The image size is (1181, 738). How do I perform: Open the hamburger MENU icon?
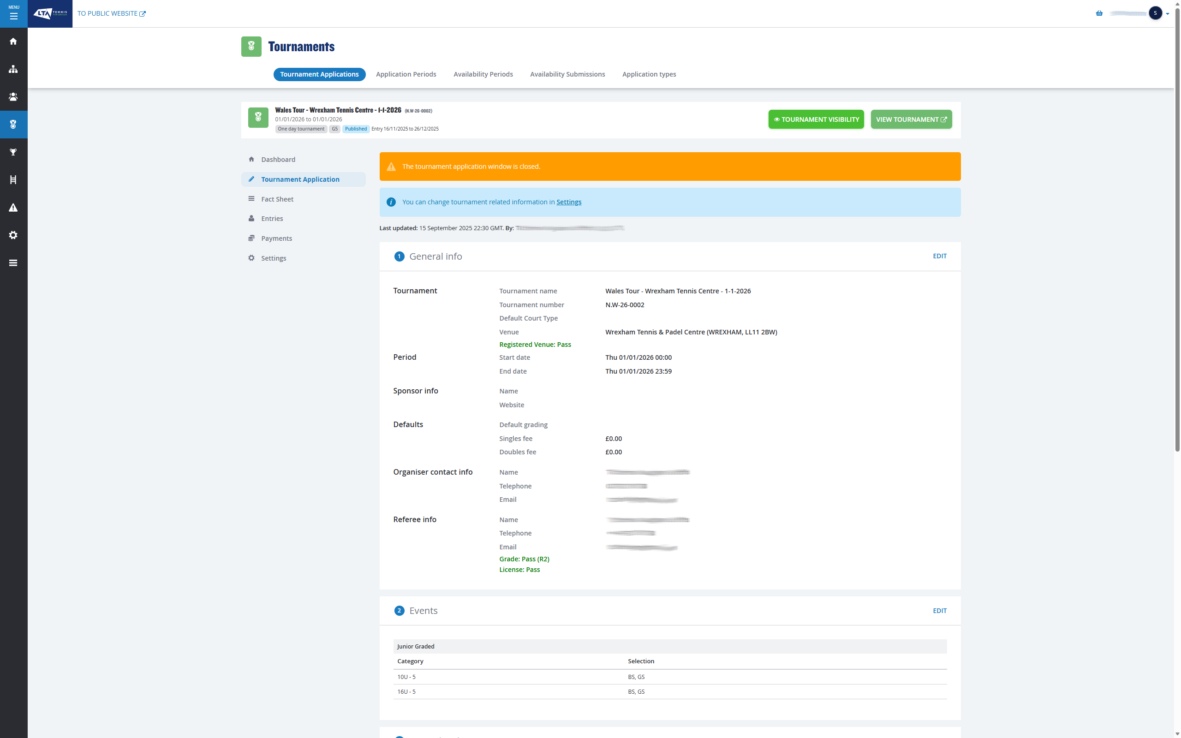(x=14, y=14)
